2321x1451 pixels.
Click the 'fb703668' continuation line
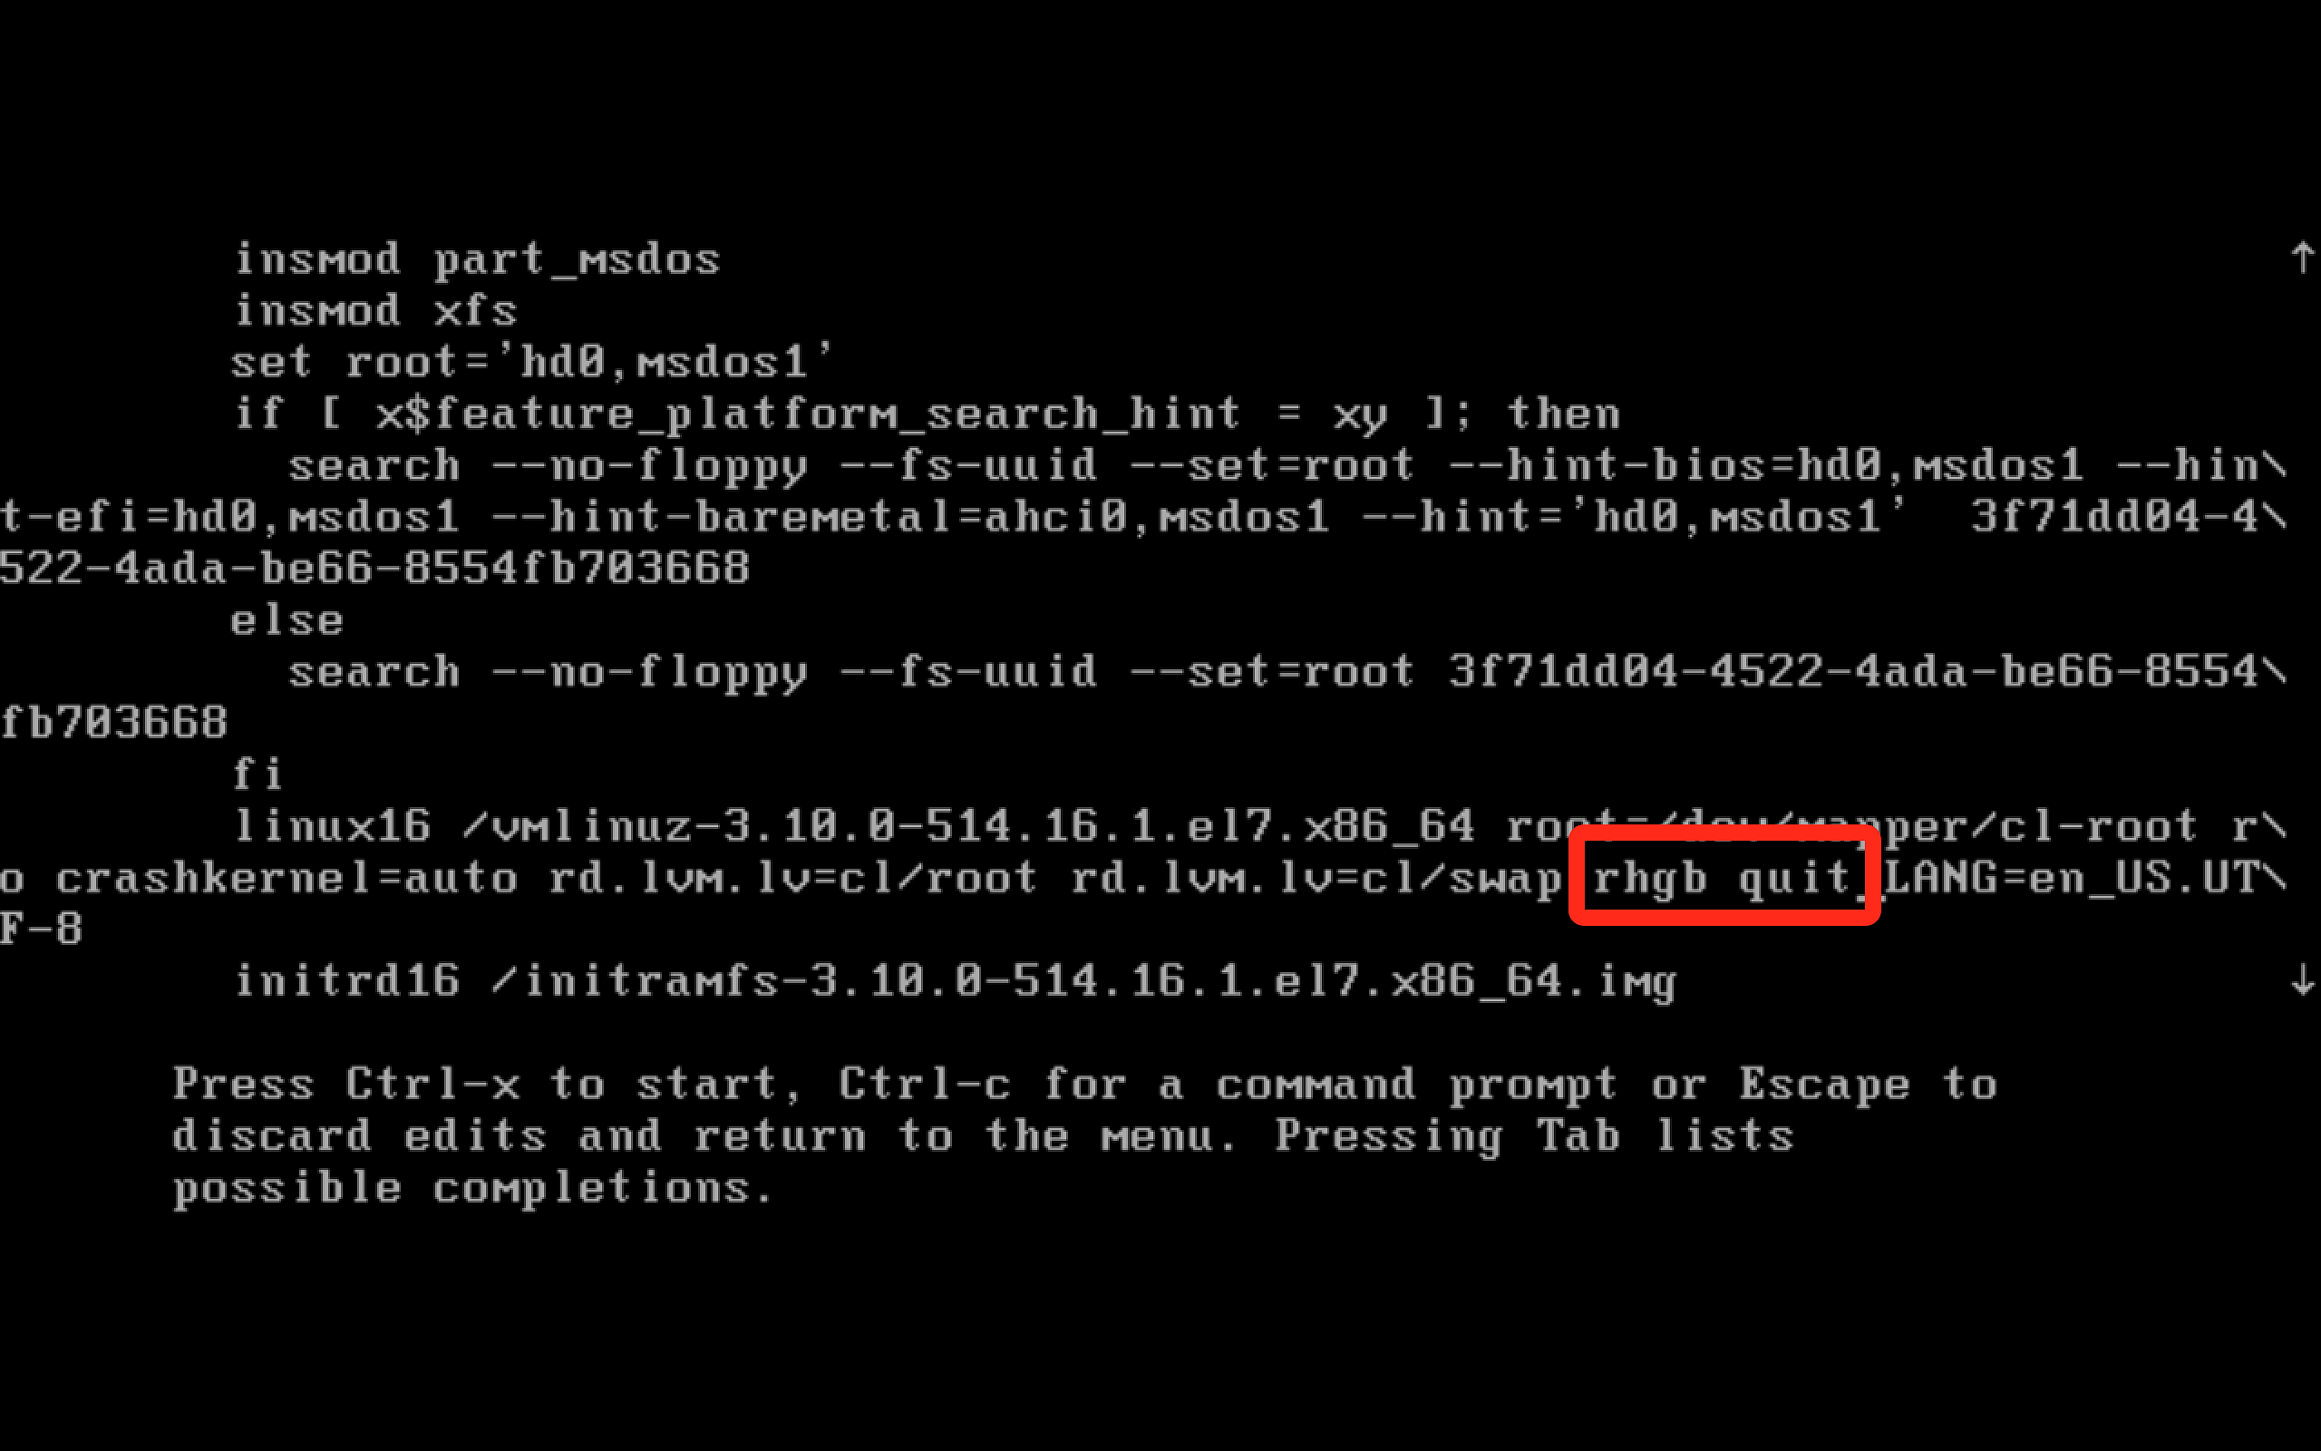114,724
